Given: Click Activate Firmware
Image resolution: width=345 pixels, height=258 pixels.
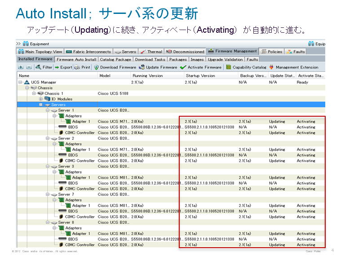Looking at the screenshot, I should [x=201, y=67].
